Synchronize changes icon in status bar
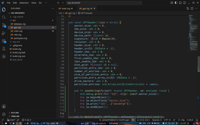Viewport: 200px width, 125px height. (x=18, y=120)
